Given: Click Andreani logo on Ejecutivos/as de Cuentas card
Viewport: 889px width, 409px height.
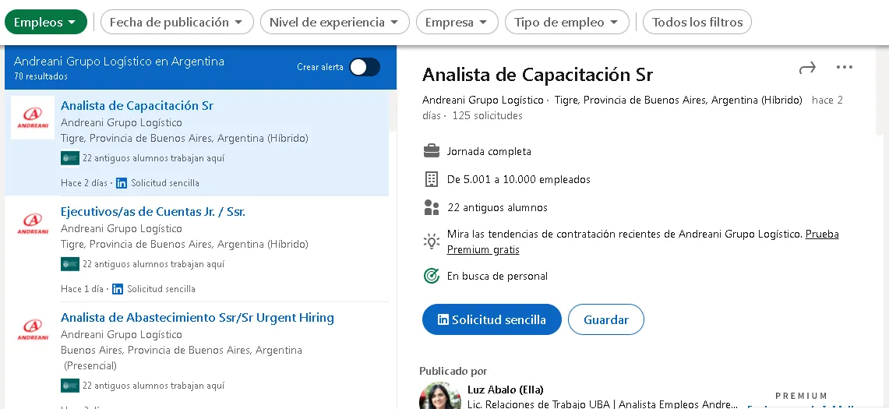Looking at the screenshot, I should click(33, 224).
